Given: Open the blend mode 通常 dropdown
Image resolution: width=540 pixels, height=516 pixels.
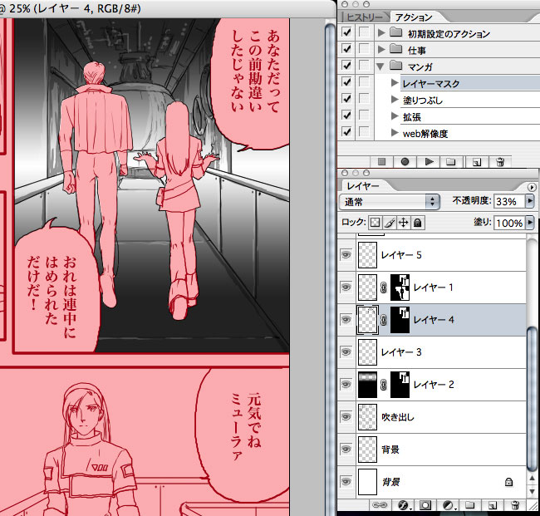Looking at the screenshot, I should tap(390, 202).
